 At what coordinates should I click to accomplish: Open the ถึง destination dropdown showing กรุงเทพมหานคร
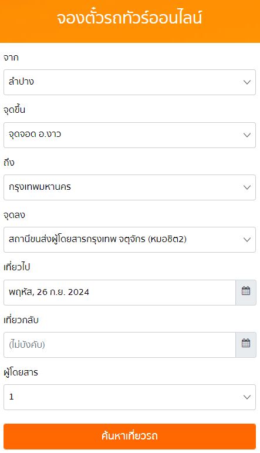click(130, 187)
